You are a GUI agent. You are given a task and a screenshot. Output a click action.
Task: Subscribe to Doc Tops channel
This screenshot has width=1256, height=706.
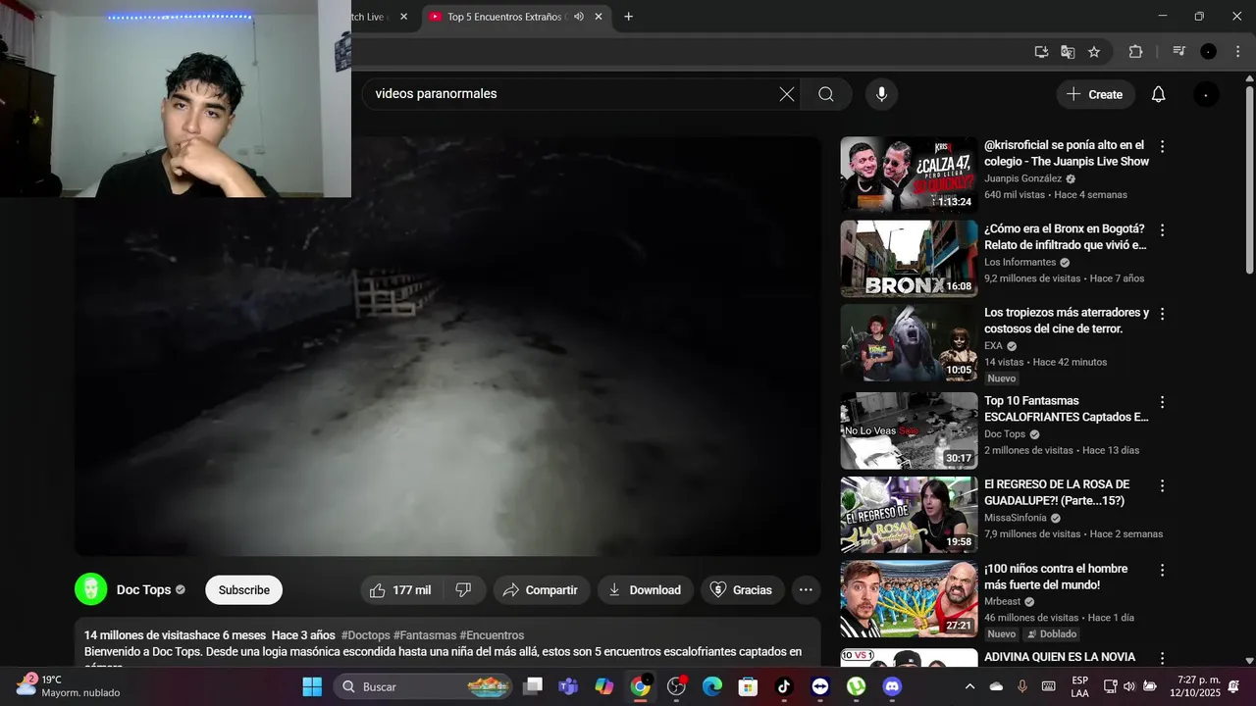click(x=243, y=589)
